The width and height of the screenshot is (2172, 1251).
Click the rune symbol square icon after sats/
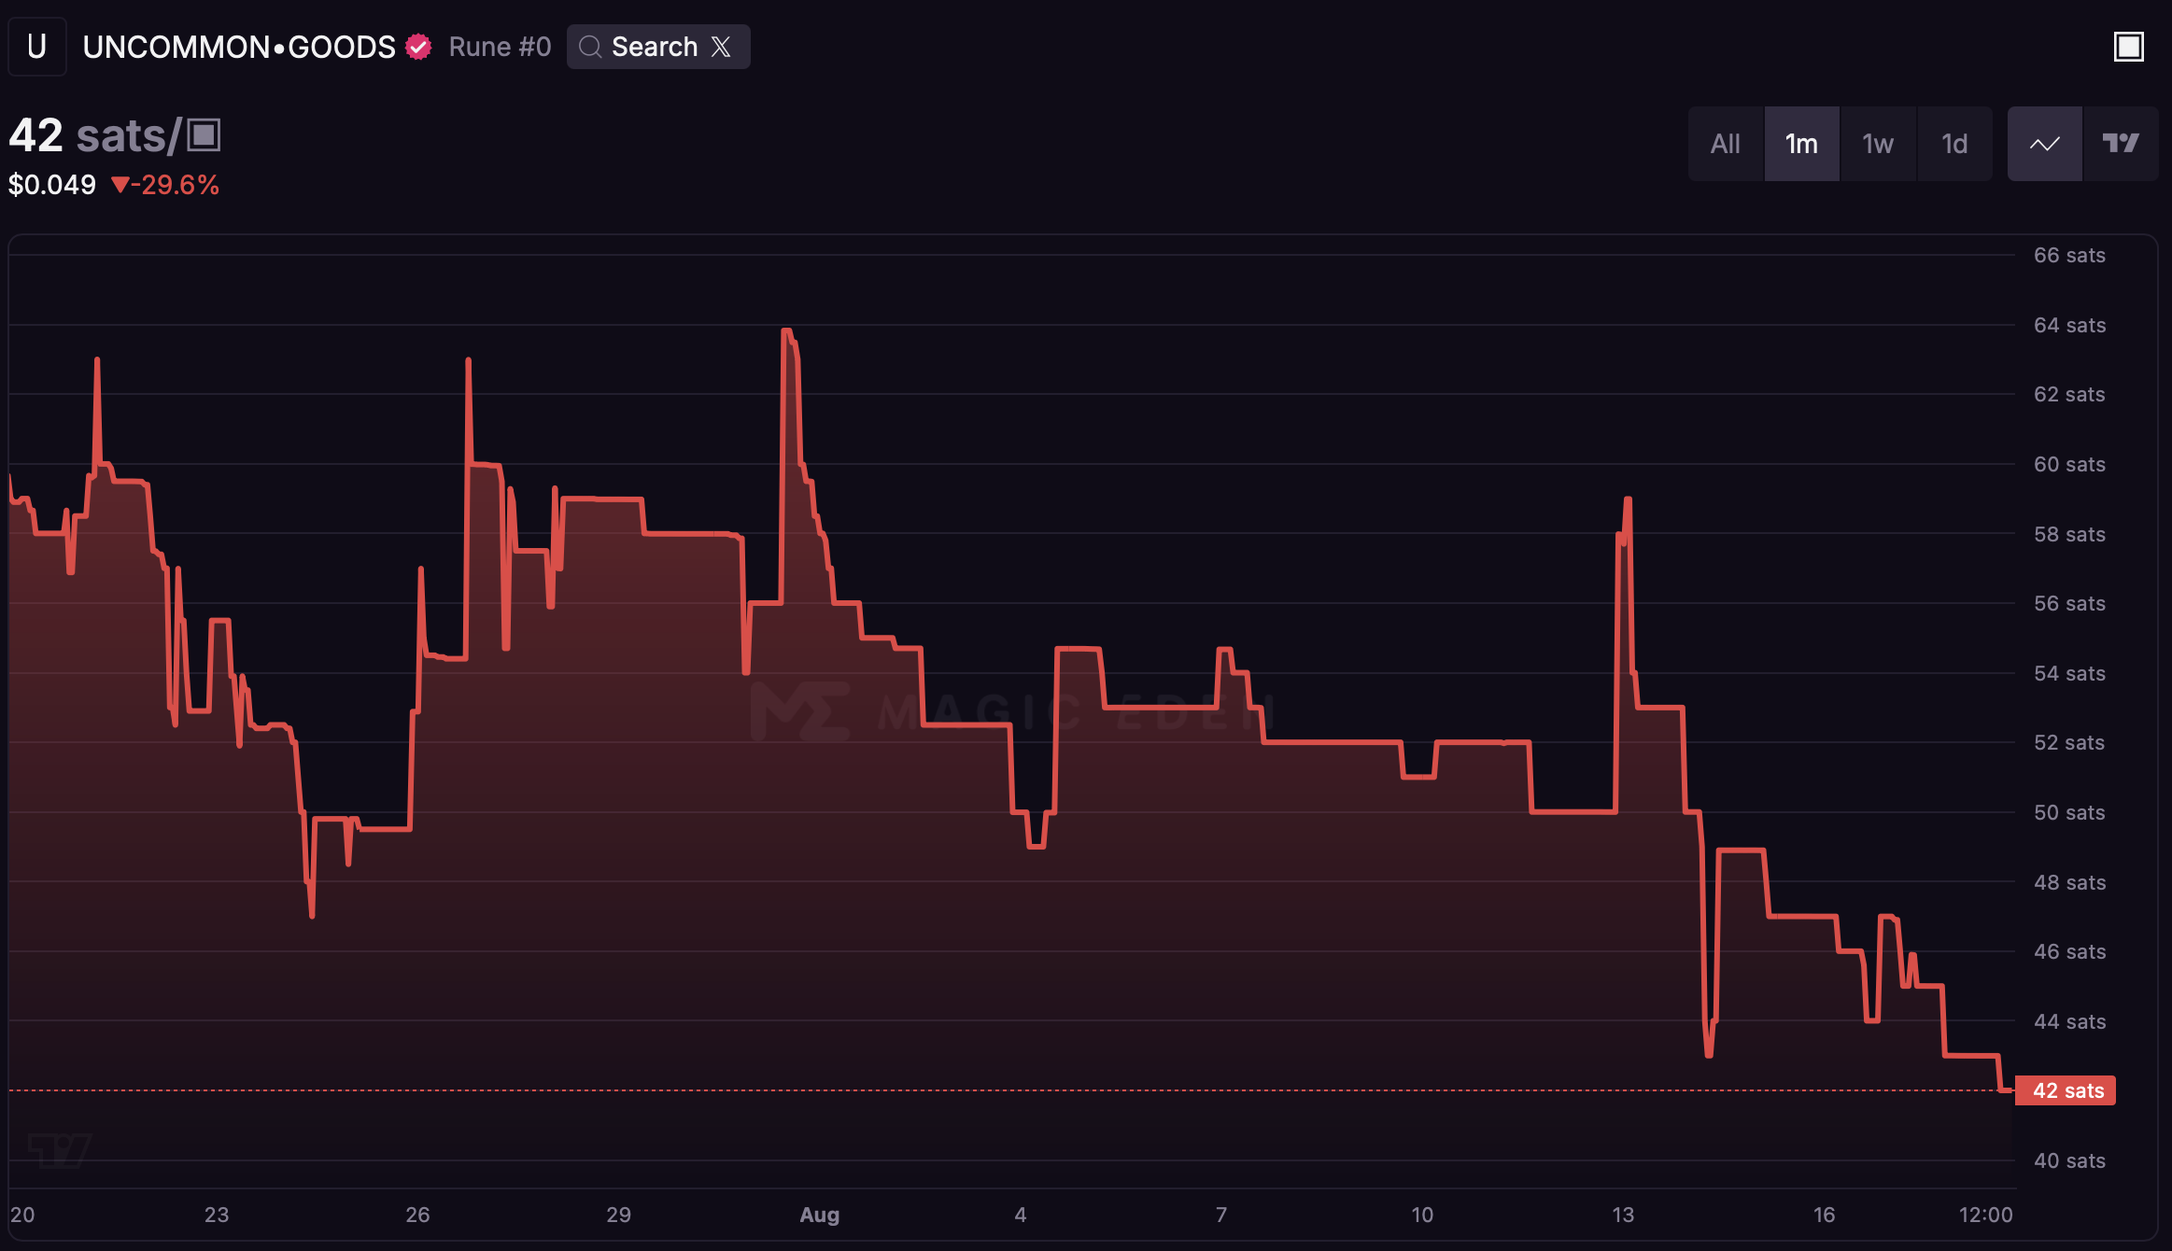204,134
